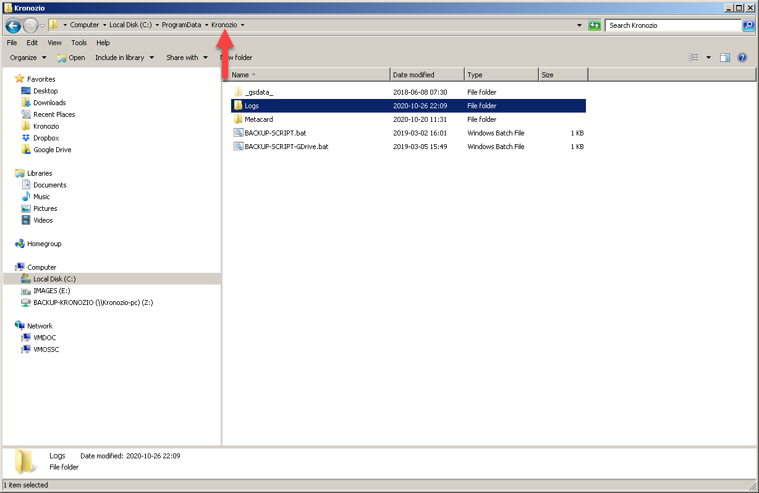Click the Search Kronozio input field
This screenshot has width=759, height=493.
(673, 25)
